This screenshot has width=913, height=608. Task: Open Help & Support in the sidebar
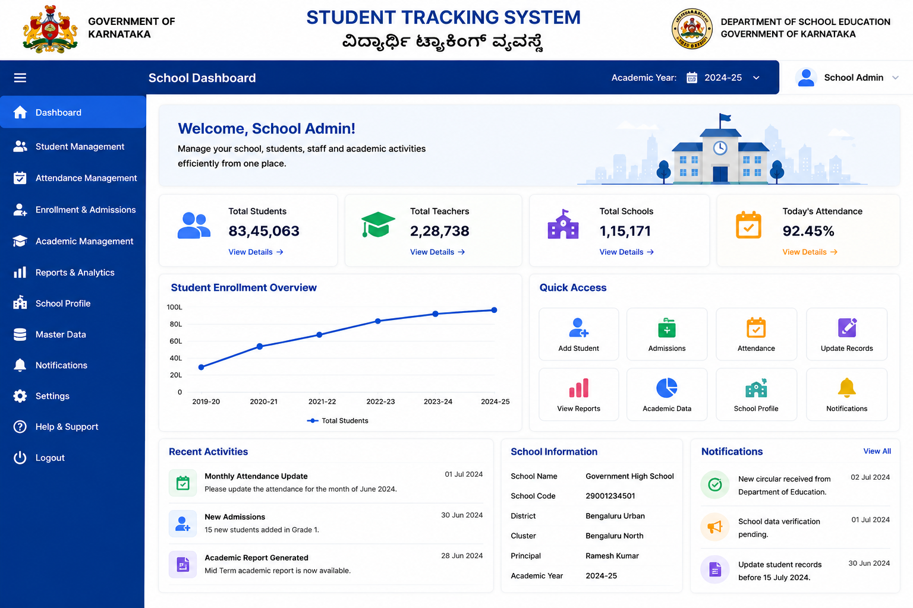tap(73, 427)
